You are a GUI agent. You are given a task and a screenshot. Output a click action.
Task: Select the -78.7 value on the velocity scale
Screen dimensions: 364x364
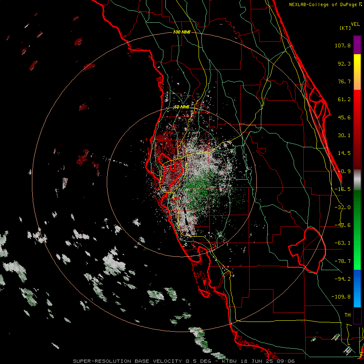pos(343,261)
